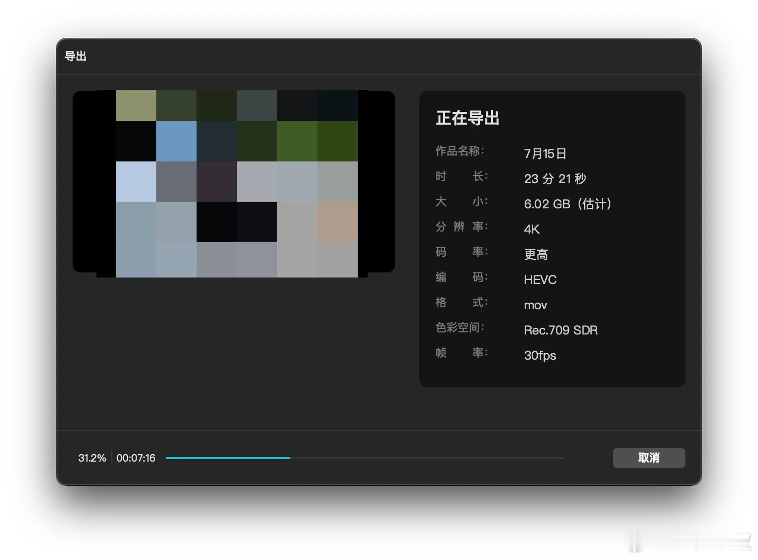This screenshot has width=758, height=560.
Task: Click the size value 6.02 GB（估计）
Action: pos(568,204)
